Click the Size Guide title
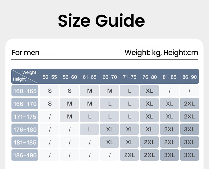Viewport: 209px width, 169px height. pos(101,21)
